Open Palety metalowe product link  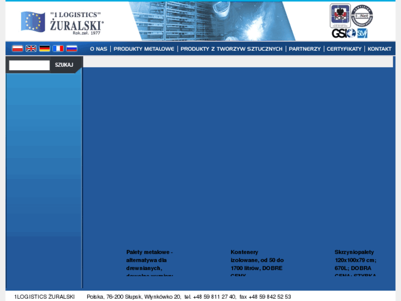pos(149,263)
